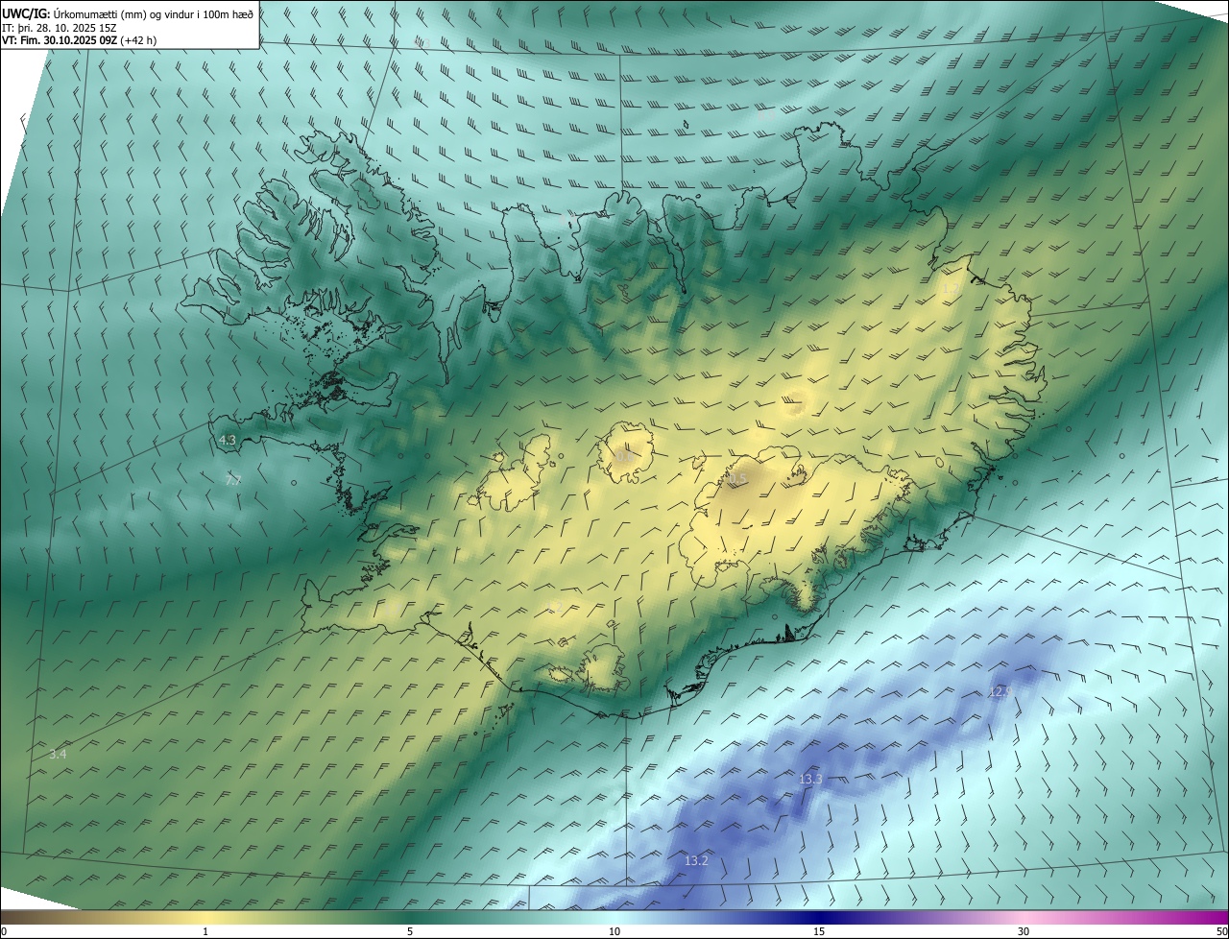Image resolution: width=1229 pixels, height=939 pixels.
Task: Select the 3.4 precipitation value label
Action: point(58,755)
